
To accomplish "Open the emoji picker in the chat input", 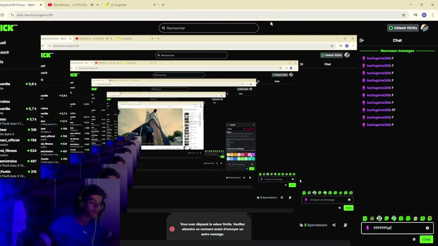I will click(427, 228).
